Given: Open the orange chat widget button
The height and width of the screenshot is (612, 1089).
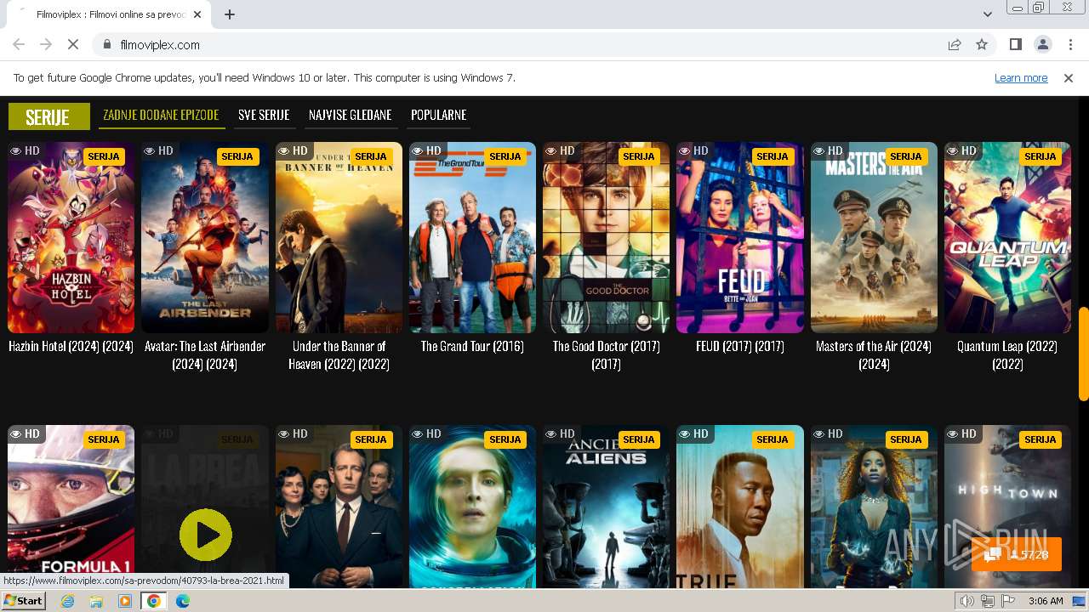Looking at the screenshot, I should [x=1017, y=554].
